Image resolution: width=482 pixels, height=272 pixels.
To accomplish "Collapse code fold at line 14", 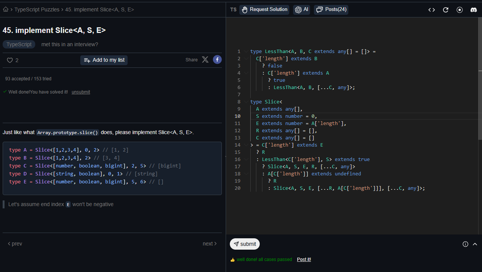I will pos(246,145).
